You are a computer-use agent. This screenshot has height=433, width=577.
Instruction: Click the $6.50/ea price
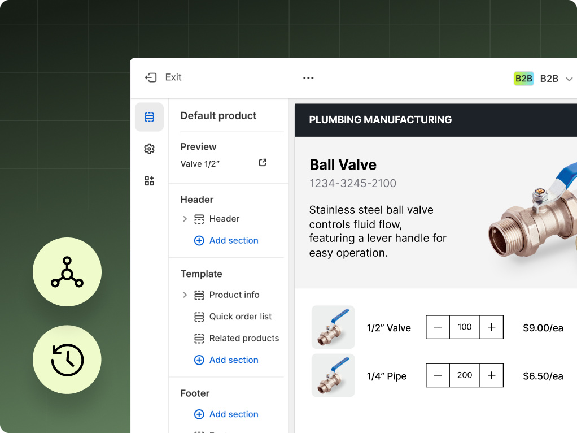coord(543,376)
